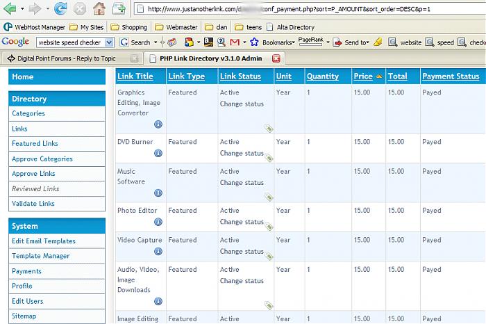
Task: Open the Shopping bookmarks folder
Action: pos(129,27)
